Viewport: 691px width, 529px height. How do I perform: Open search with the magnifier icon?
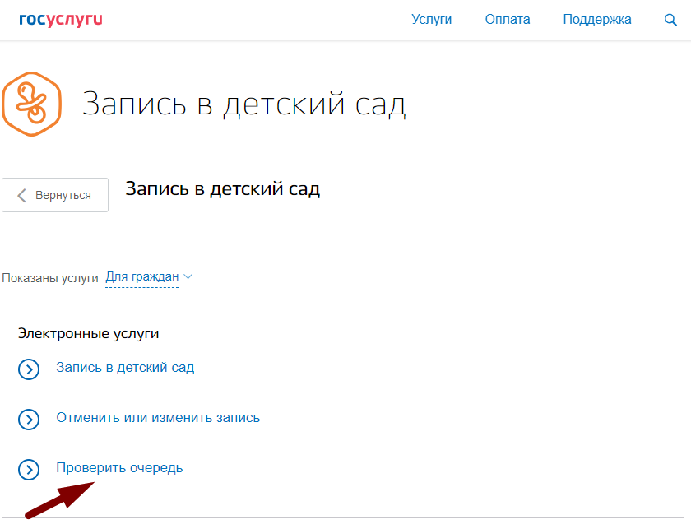point(670,20)
